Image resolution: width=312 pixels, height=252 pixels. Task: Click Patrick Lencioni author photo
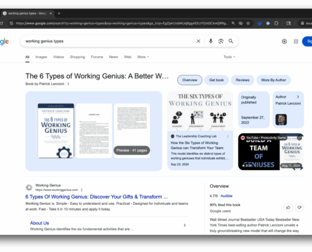(281, 120)
